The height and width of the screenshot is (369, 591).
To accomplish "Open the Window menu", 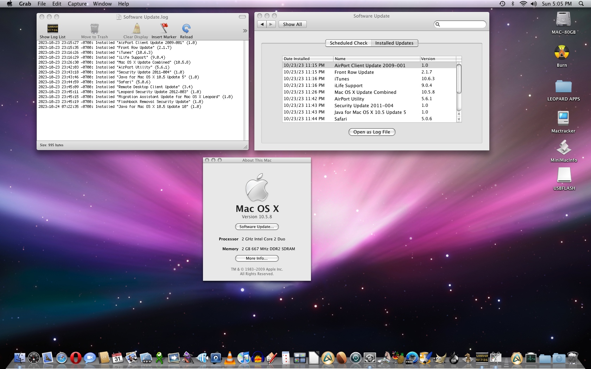I will click(102, 4).
